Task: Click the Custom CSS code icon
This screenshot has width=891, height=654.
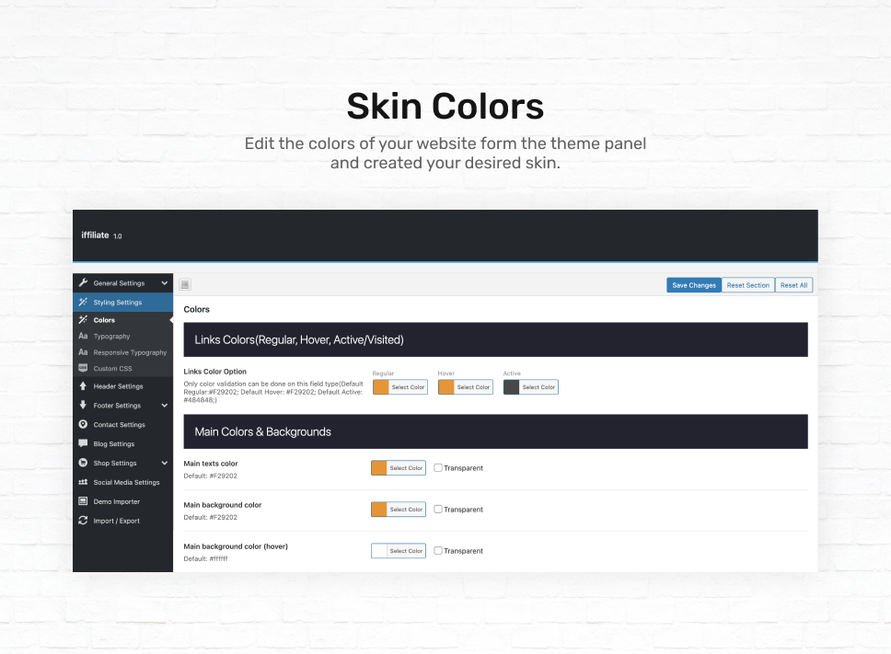Action: point(84,367)
